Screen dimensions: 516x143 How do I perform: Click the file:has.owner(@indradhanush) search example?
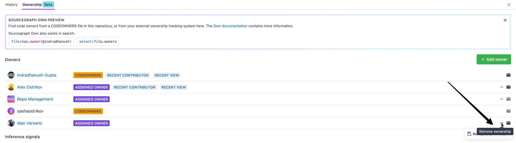coord(41,42)
